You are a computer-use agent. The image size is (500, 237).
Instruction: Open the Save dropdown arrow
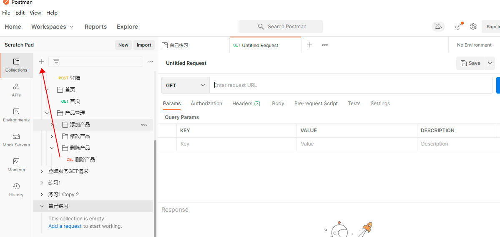coord(490,63)
